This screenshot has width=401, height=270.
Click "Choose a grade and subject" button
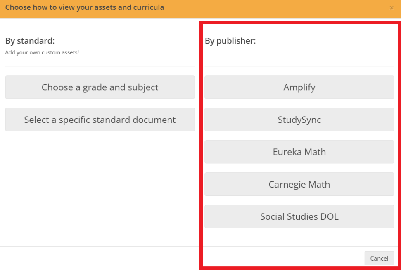point(100,87)
